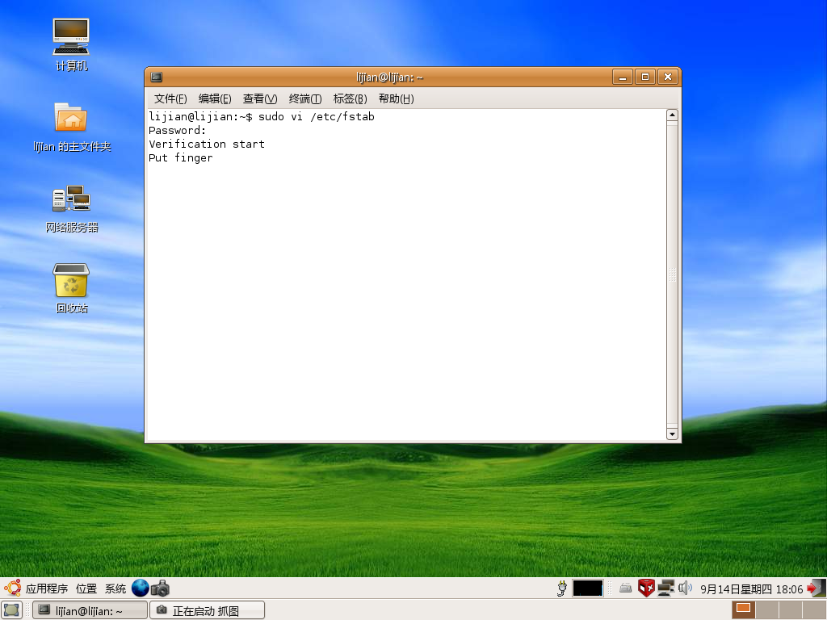Open the 标签(B) menu
The width and height of the screenshot is (827, 620).
351,98
